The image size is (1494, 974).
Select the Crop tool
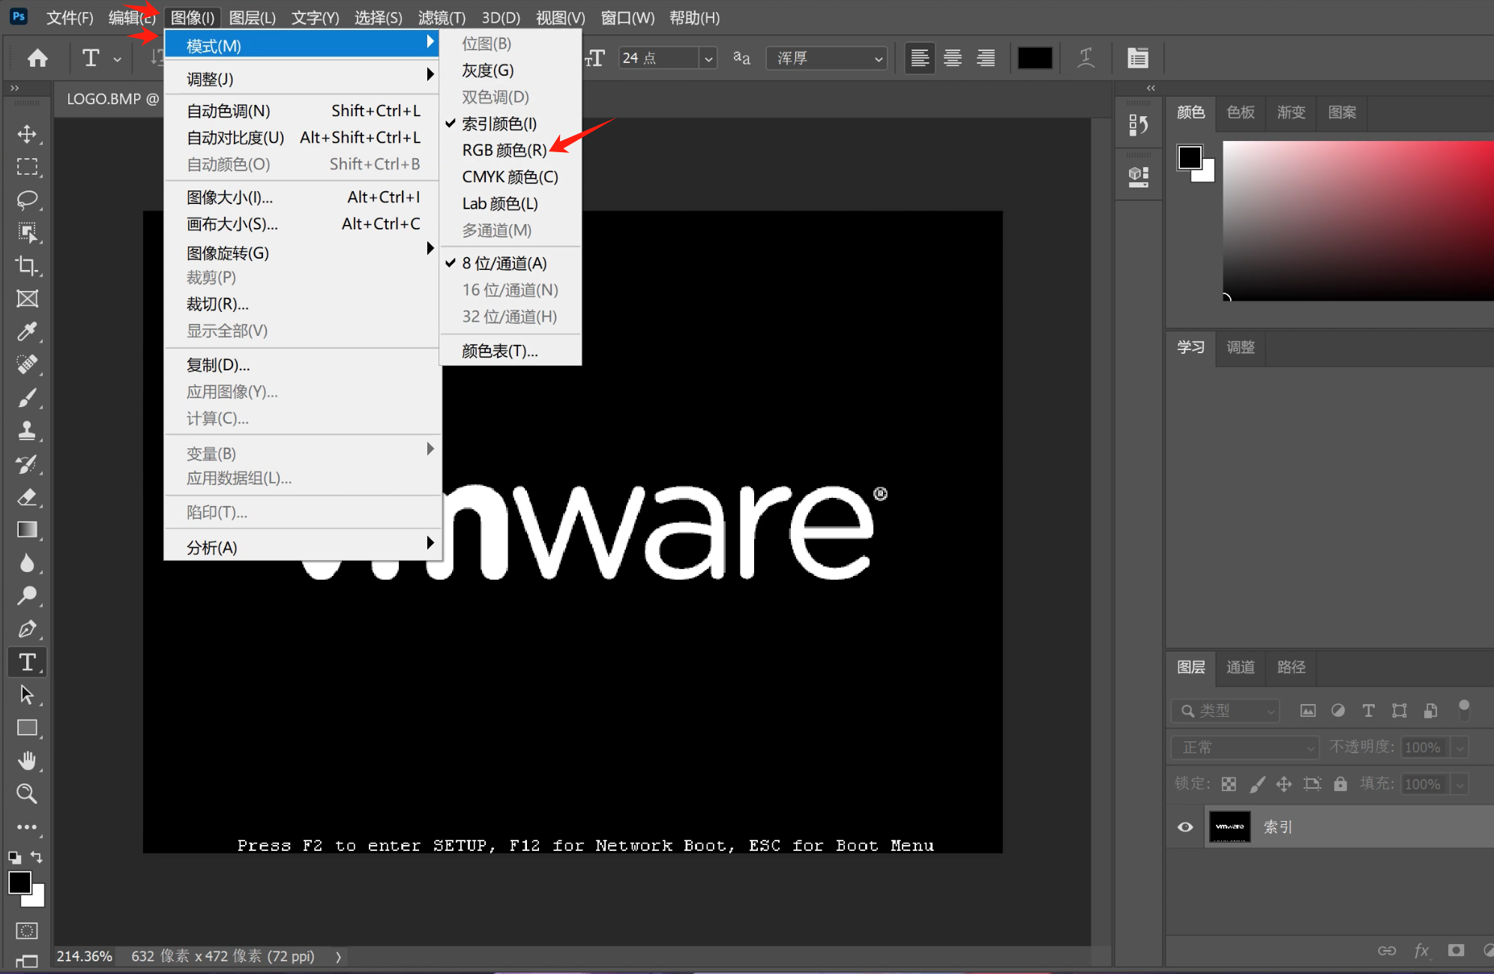pos(27,265)
